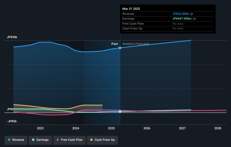Click the Mar 31 2025 tooltip date
The image size is (231, 147).
(131, 9)
